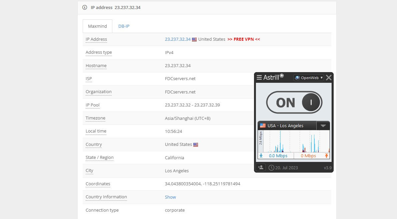The height and width of the screenshot is (219, 397).
Task: Click the Organization label
Action: 98,92
